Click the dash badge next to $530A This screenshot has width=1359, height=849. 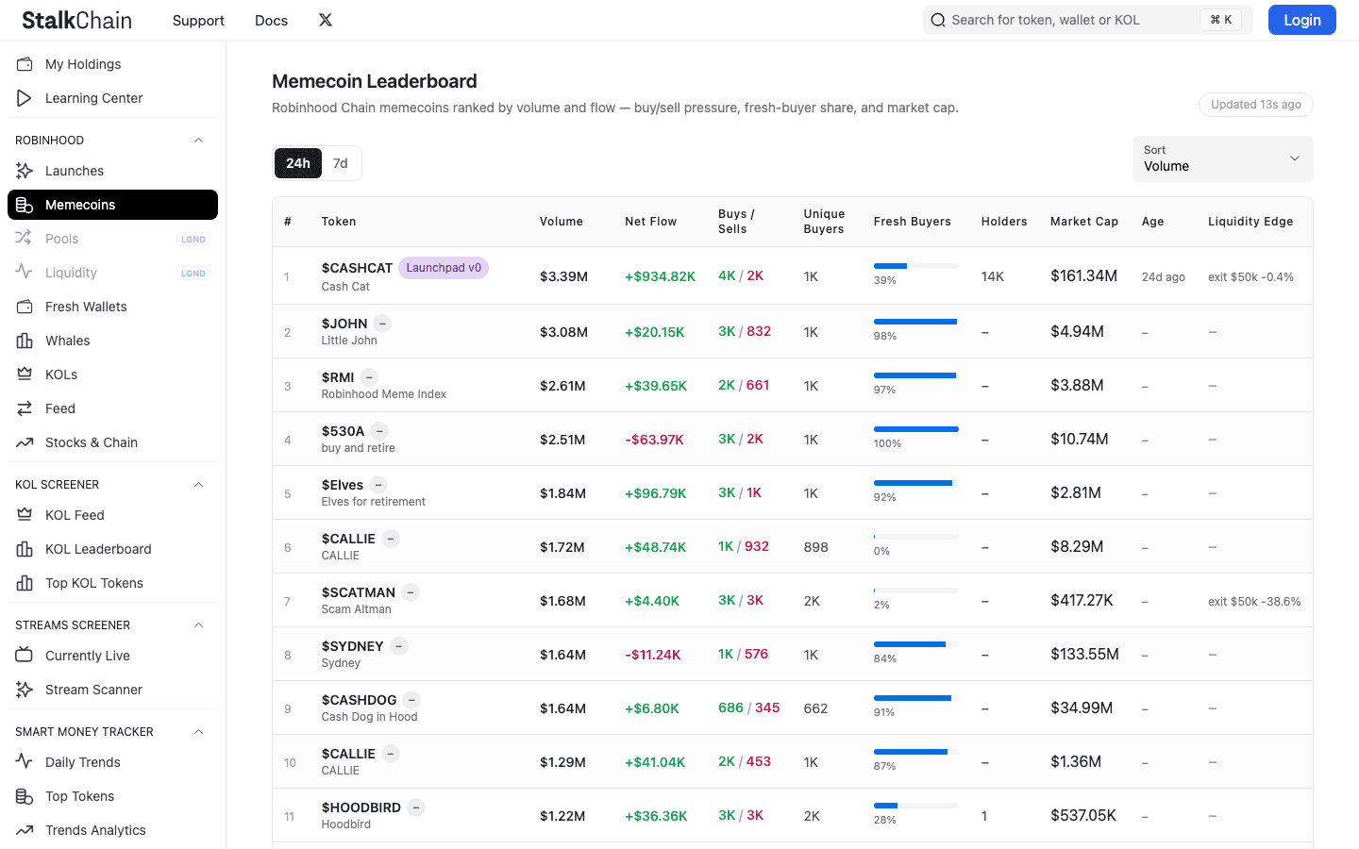click(x=380, y=431)
